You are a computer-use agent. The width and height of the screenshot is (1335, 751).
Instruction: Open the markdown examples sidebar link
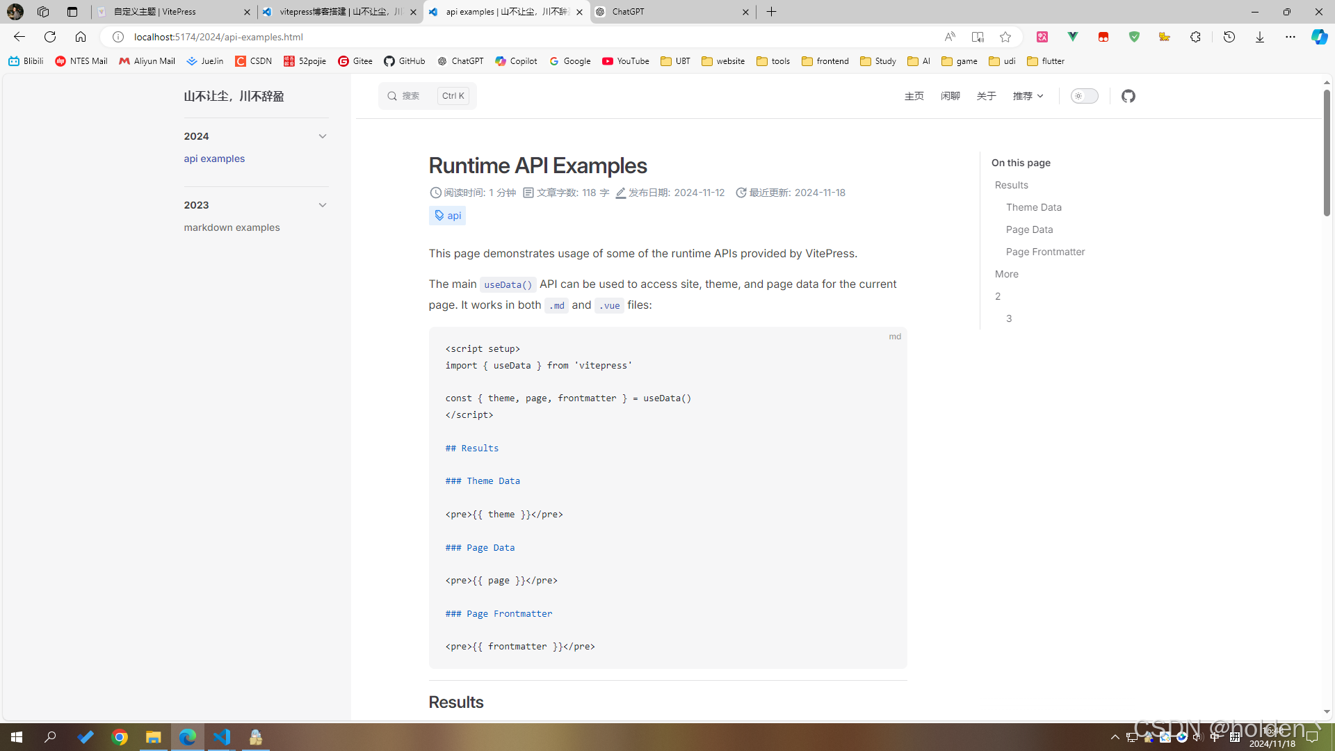tap(232, 227)
